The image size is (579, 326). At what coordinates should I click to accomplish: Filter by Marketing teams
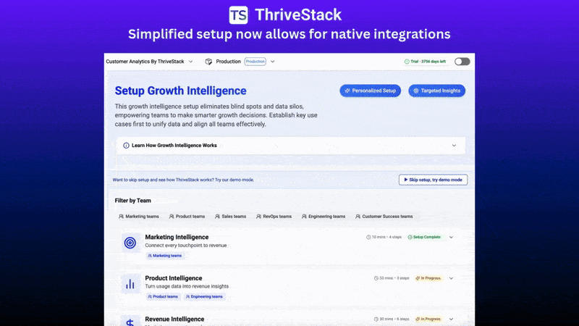click(139, 217)
